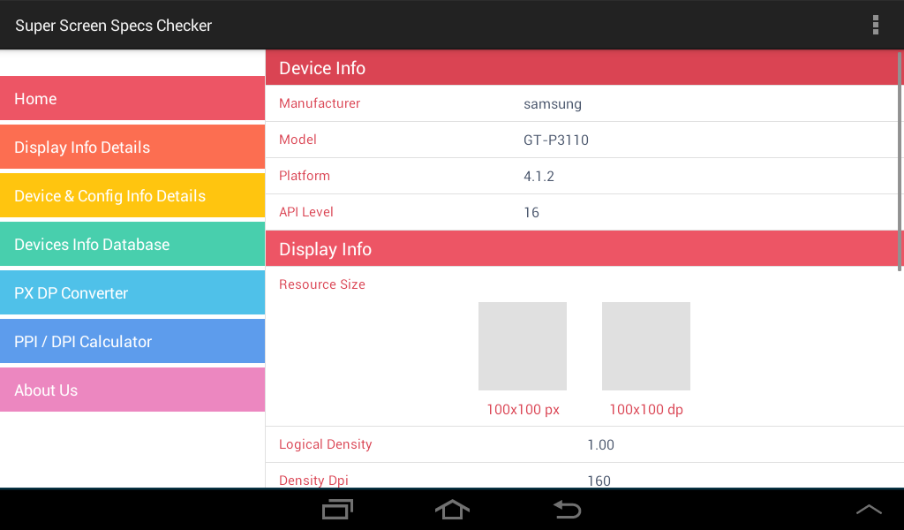
Task: Click the API level value 16
Action: (x=531, y=213)
